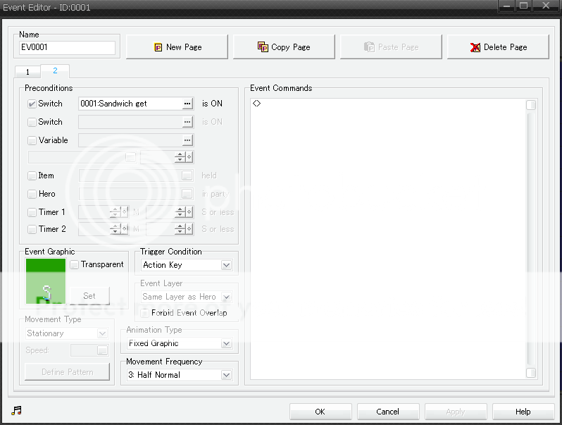Switch to page tab 1
This screenshot has height=425, width=562.
pos(27,72)
